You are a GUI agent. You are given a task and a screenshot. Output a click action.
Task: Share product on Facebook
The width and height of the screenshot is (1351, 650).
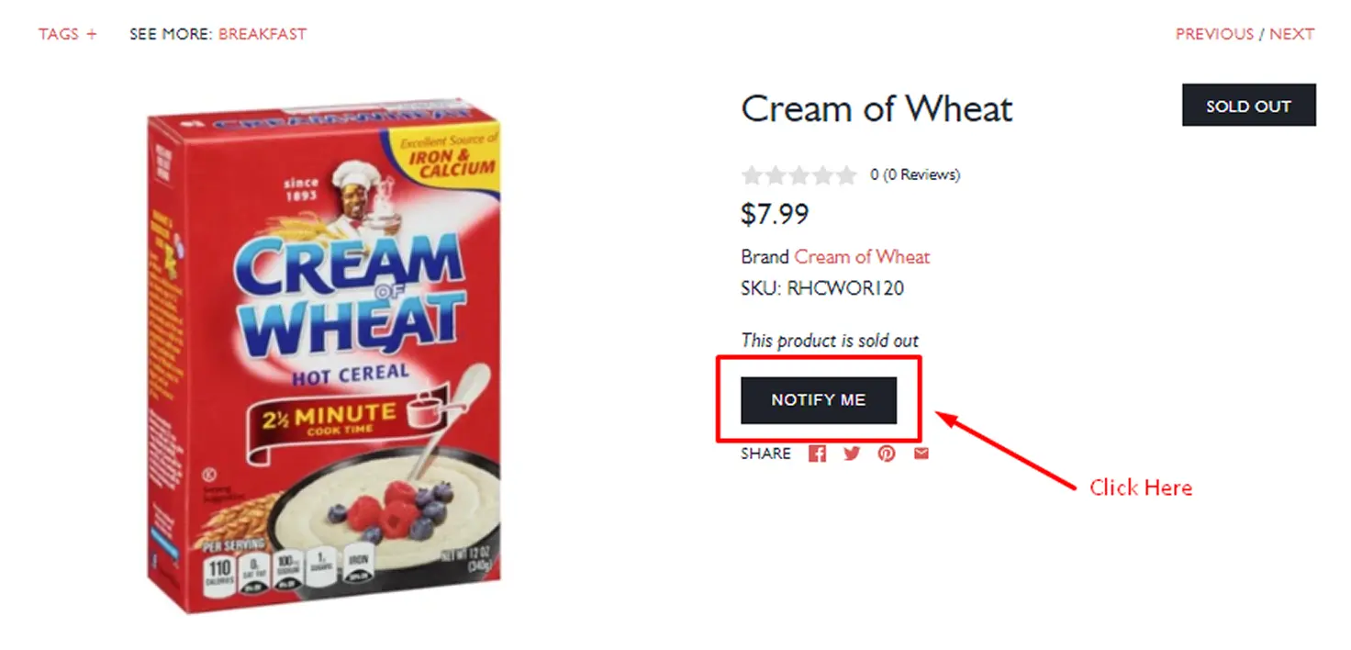817,454
